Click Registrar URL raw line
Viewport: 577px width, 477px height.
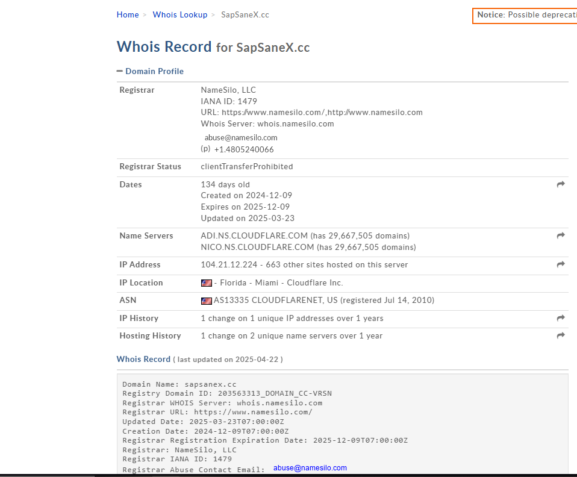(x=217, y=412)
